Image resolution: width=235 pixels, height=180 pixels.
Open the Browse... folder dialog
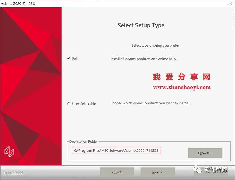click(205, 153)
